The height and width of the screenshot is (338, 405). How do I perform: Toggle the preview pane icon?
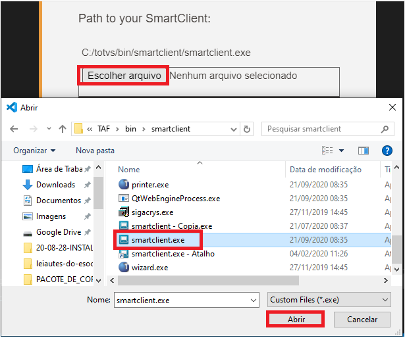363,151
